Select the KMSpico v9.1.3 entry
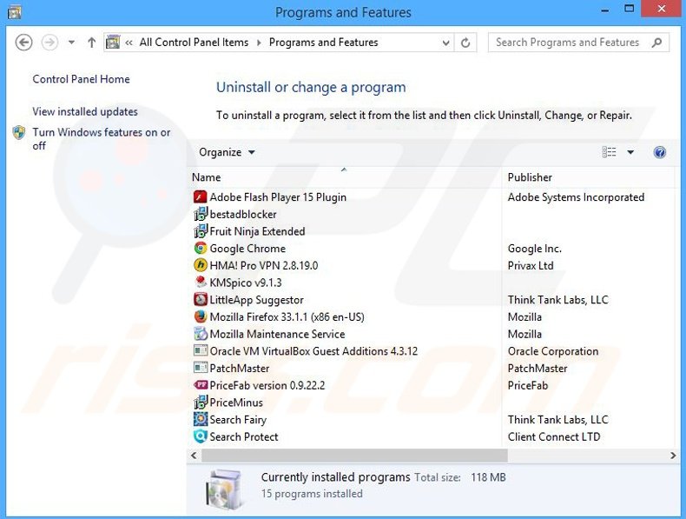This screenshot has width=686, height=519. [x=246, y=283]
